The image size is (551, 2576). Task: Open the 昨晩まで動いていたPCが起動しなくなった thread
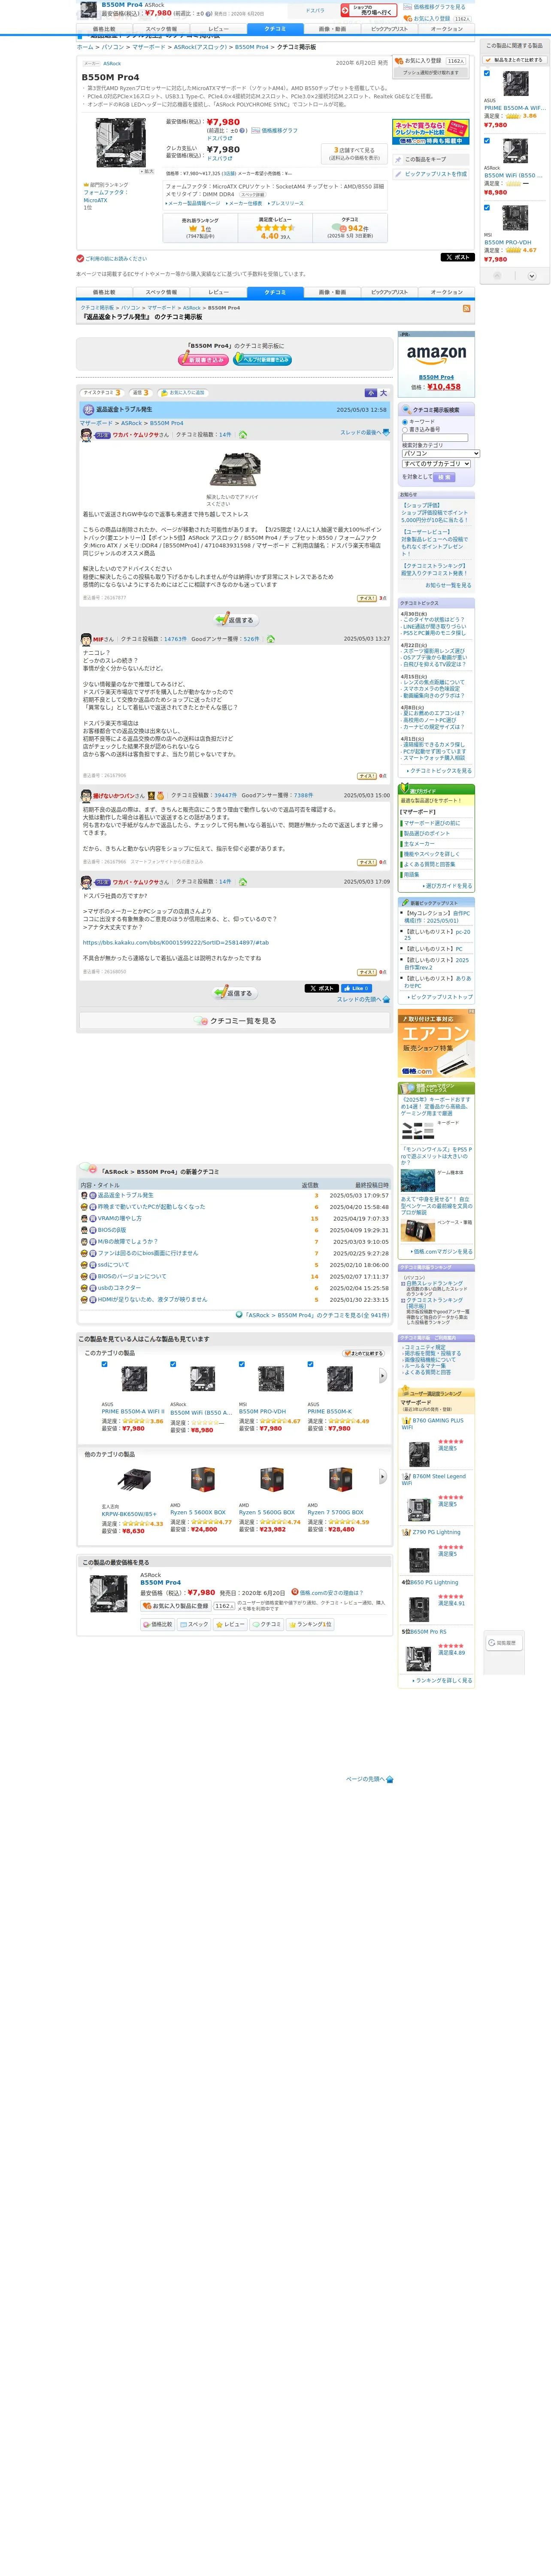pos(151,1207)
